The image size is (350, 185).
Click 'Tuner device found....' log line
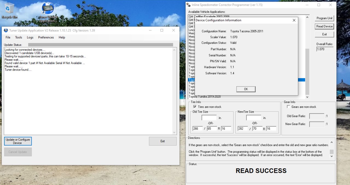click(18, 70)
